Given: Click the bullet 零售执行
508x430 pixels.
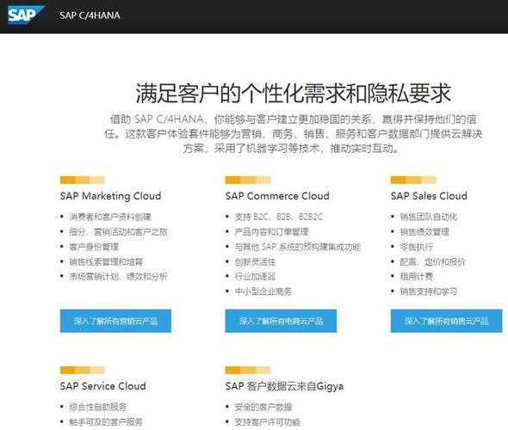Looking at the screenshot, I should click(417, 247).
